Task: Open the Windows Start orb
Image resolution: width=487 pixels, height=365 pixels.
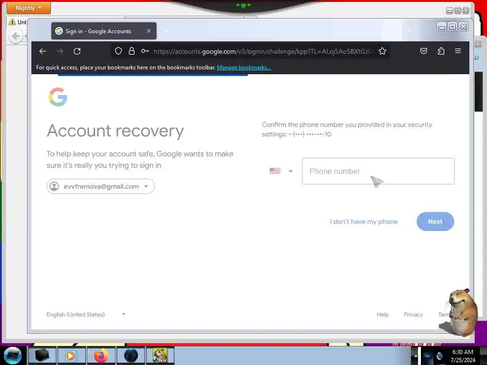Action: [x=12, y=355]
